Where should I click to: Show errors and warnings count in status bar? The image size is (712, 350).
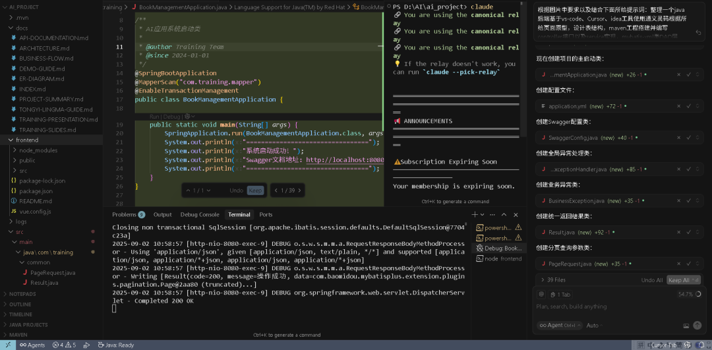click(x=64, y=345)
